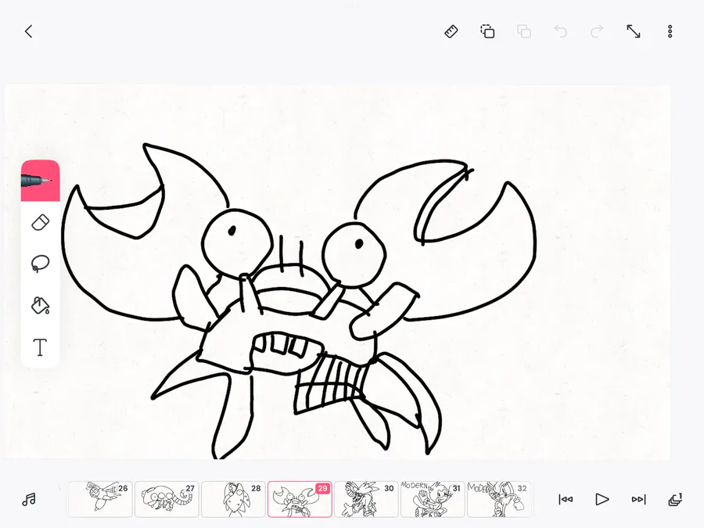The height and width of the screenshot is (528, 704).
Task: Open the layers panel icon
Action: point(675,499)
